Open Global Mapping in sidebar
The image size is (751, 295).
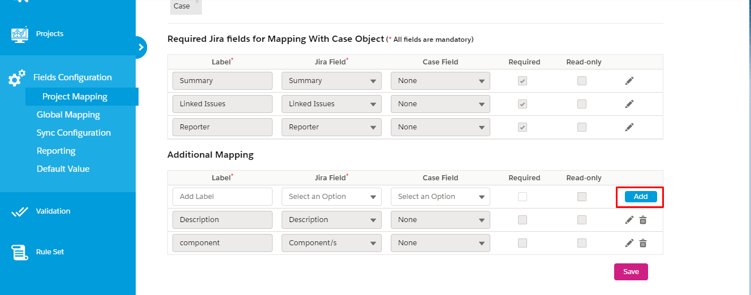point(68,115)
